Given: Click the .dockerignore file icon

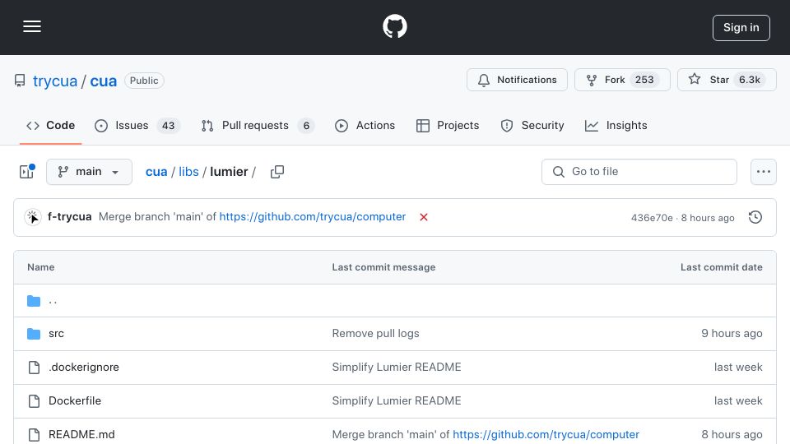Looking at the screenshot, I should tap(34, 368).
